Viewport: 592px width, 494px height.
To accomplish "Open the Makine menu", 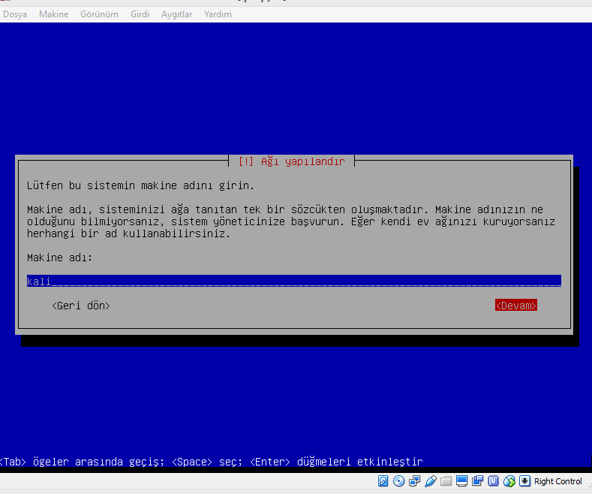I will [53, 14].
